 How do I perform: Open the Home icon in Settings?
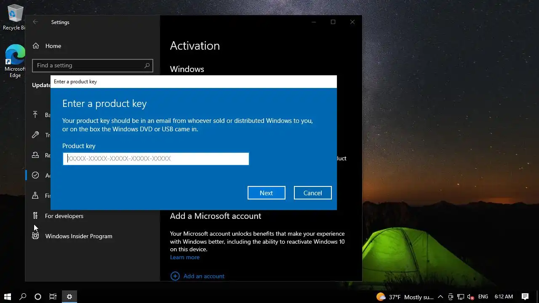tap(36, 46)
